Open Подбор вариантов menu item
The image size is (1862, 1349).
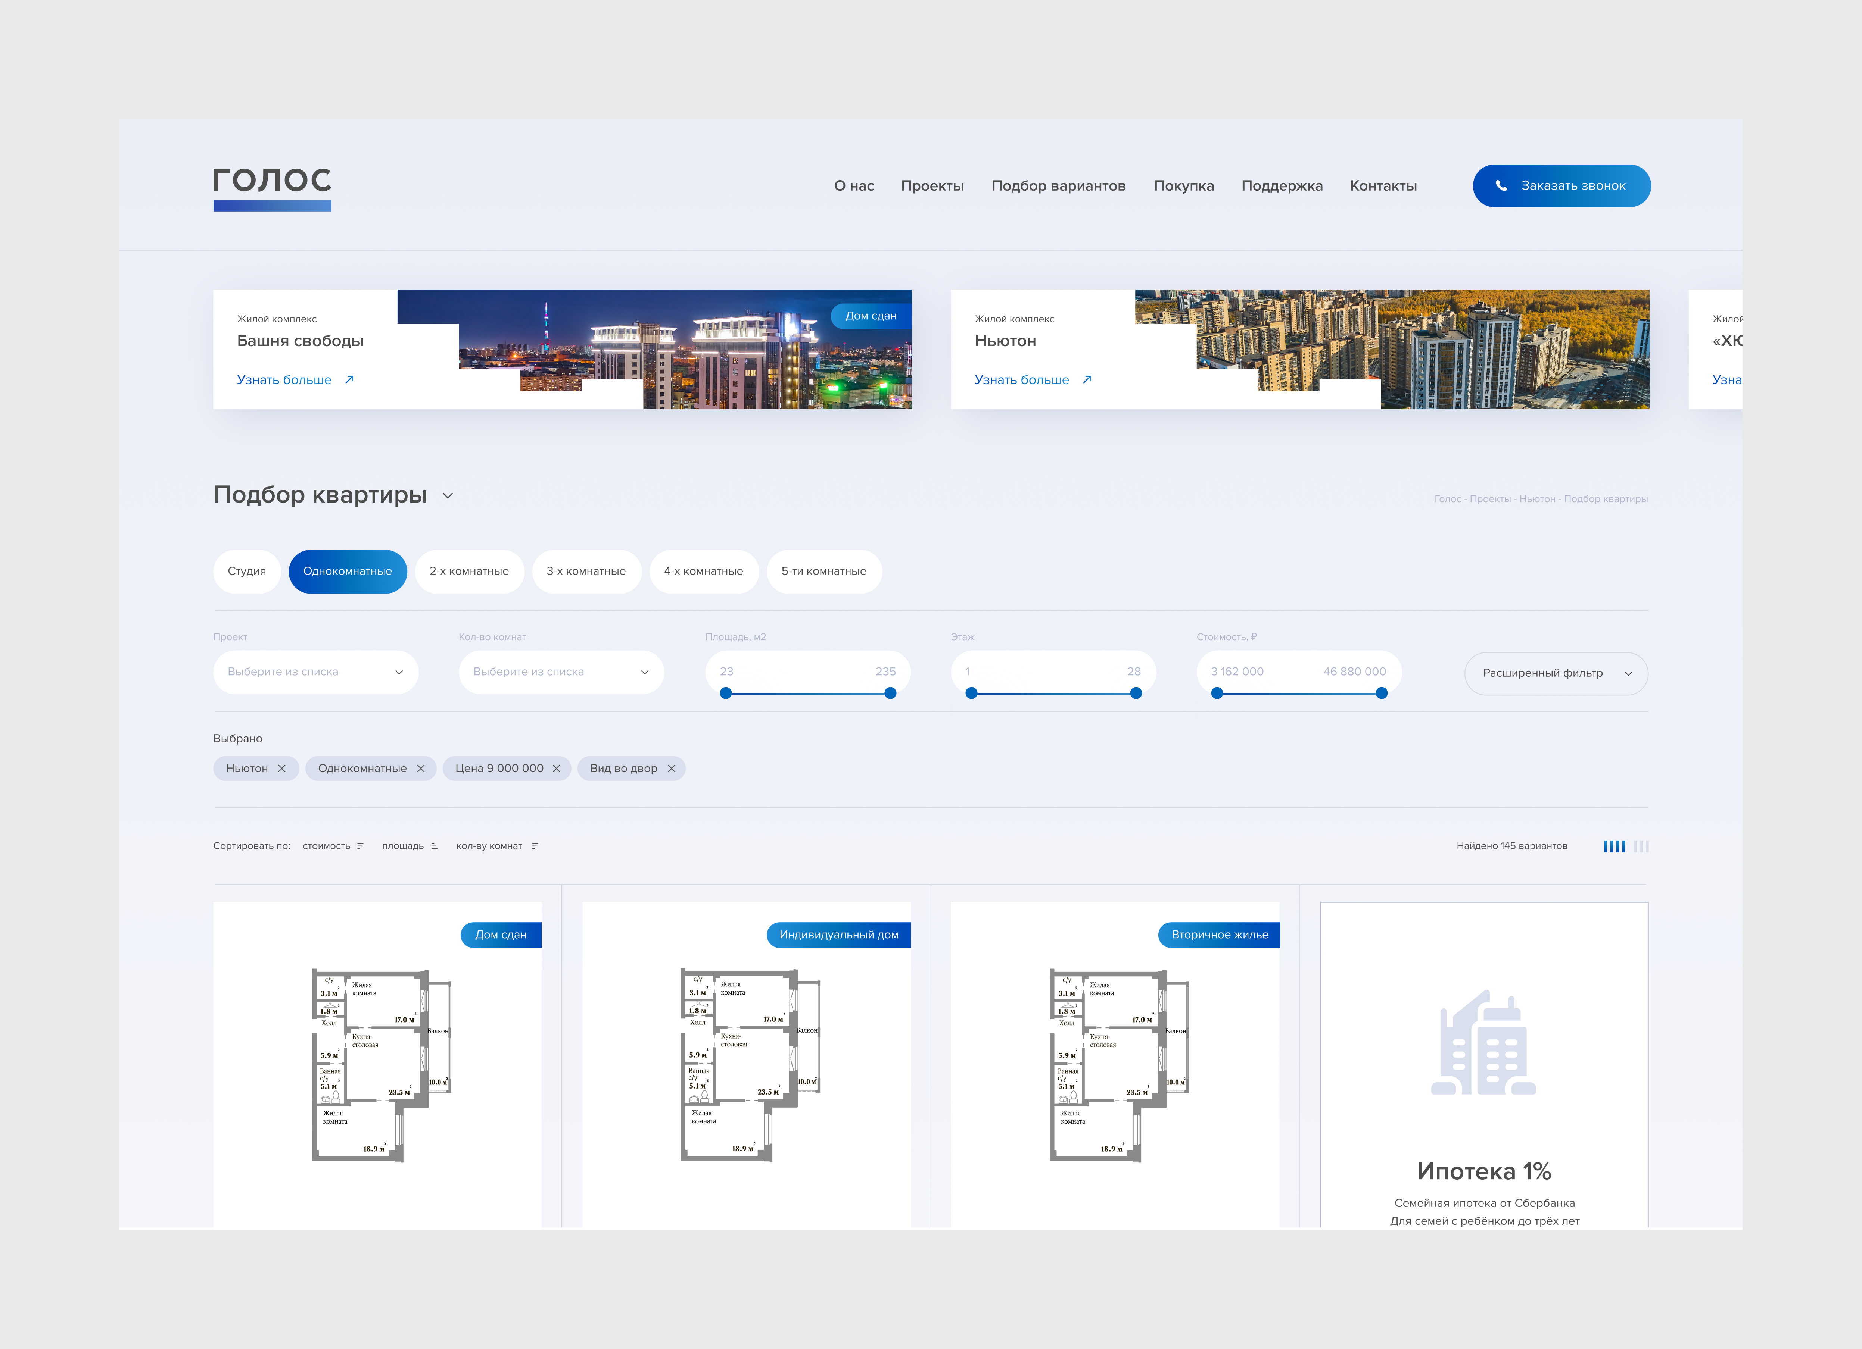click(1058, 185)
